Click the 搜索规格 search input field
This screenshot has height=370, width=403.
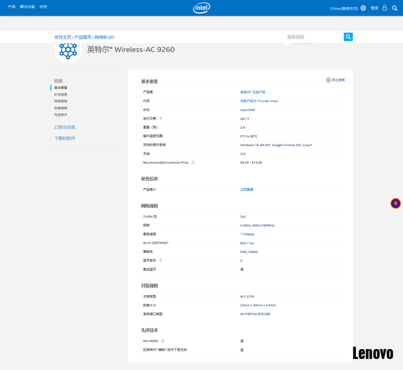[x=313, y=37]
